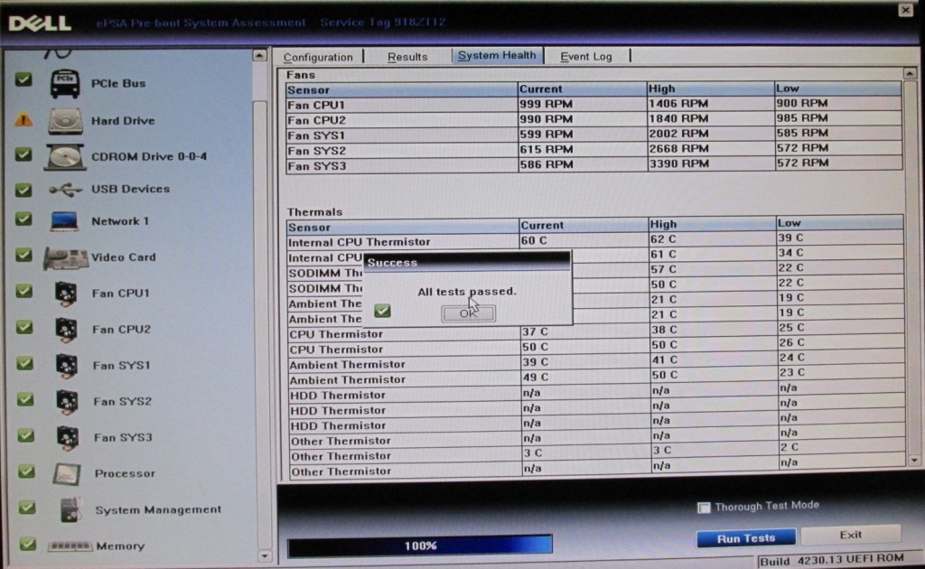Click the '60 C' current temperature cell
925x569 pixels.
pyautogui.click(x=584, y=240)
